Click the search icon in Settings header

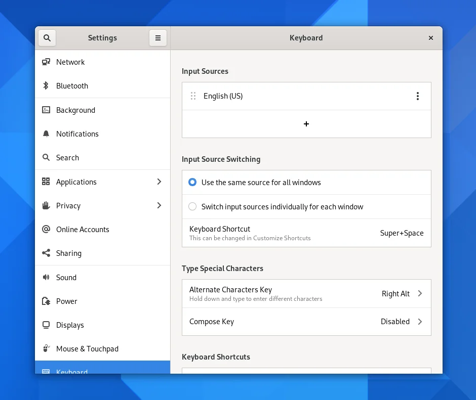click(x=47, y=38)
